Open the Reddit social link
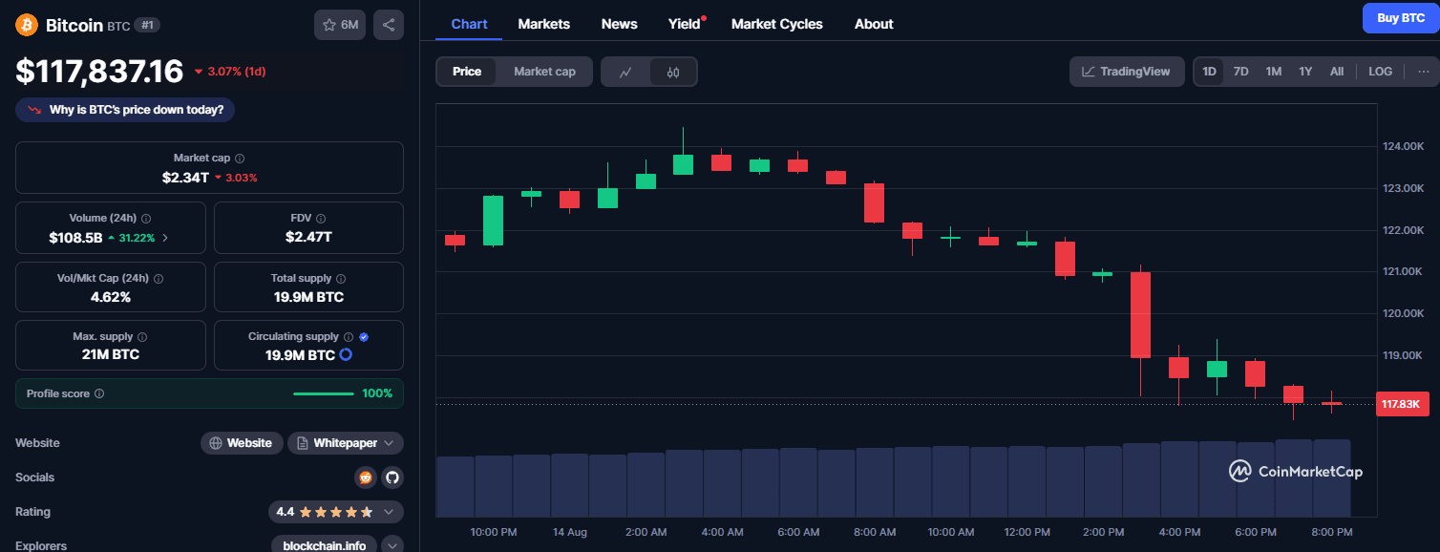The width and height of the screenshot is (1440, 552). pyautogui.click(x=364, y=478)
